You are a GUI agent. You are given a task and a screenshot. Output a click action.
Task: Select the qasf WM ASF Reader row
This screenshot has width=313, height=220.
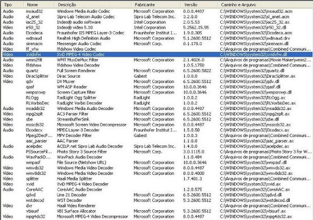(157, 87)
